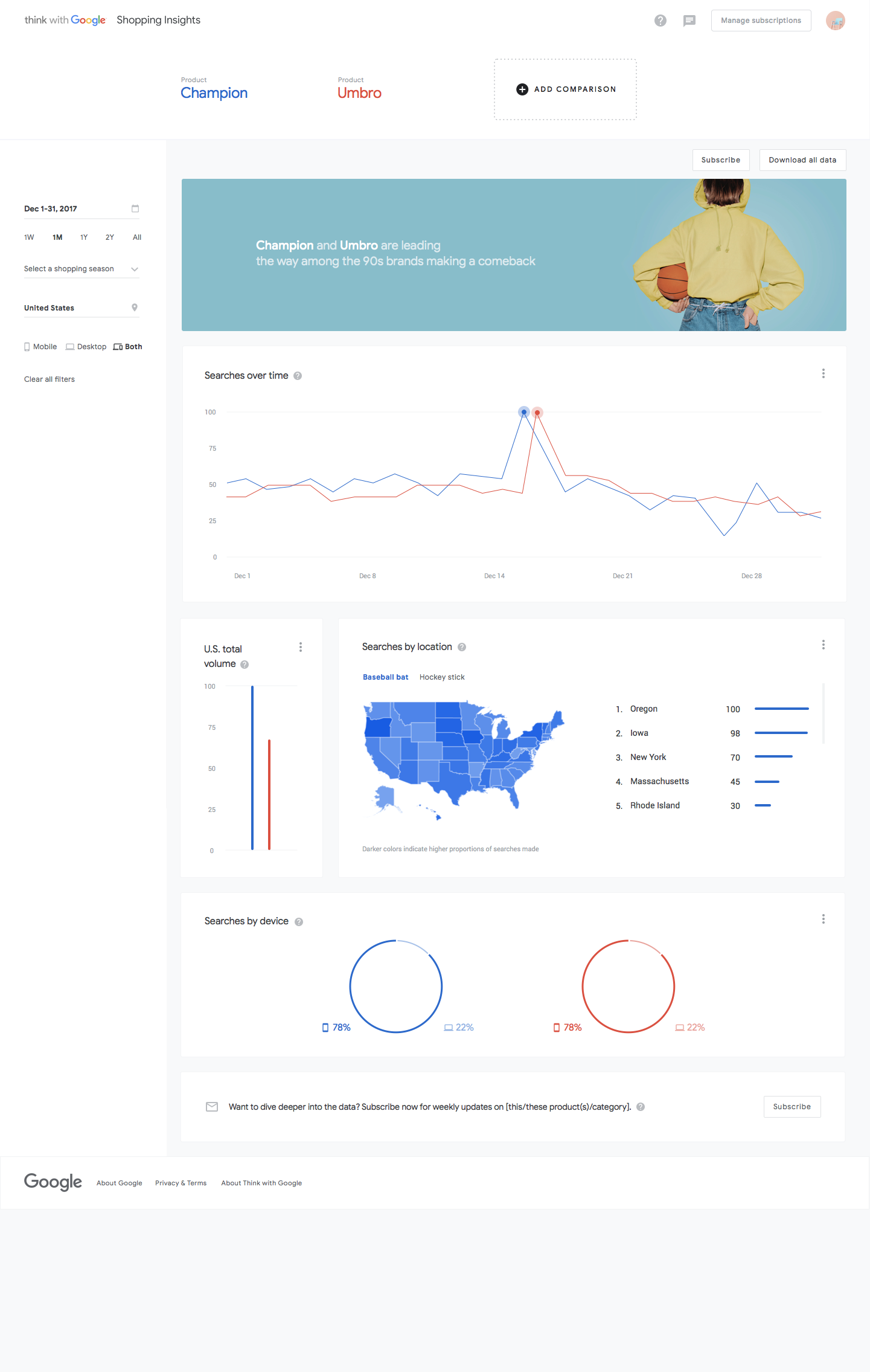This screenshot has width=870, height=1372.
Task: Click the US map in Searches by location
Action: 464,760
